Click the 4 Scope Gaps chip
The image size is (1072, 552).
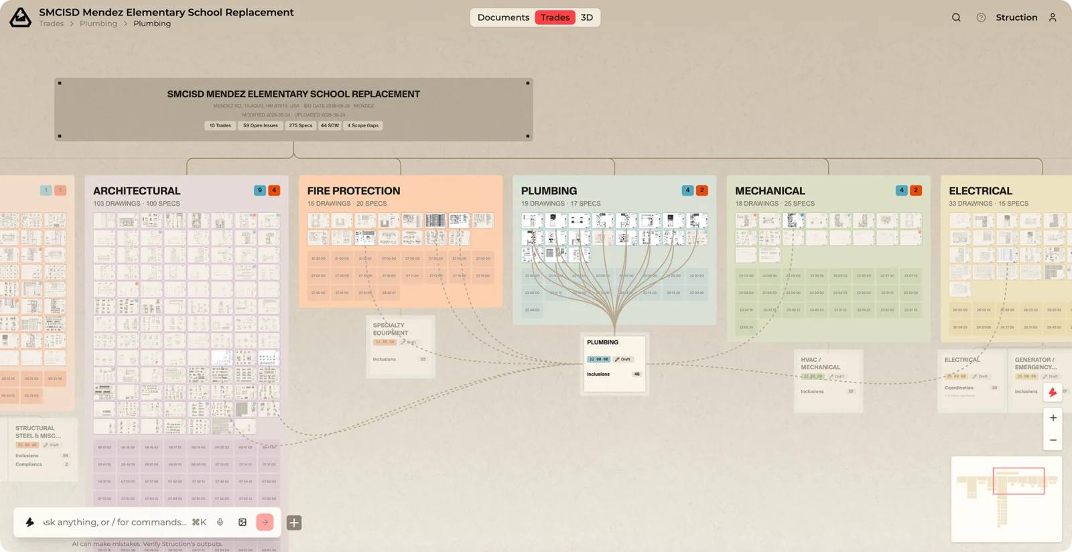click(x=363, y=125)
